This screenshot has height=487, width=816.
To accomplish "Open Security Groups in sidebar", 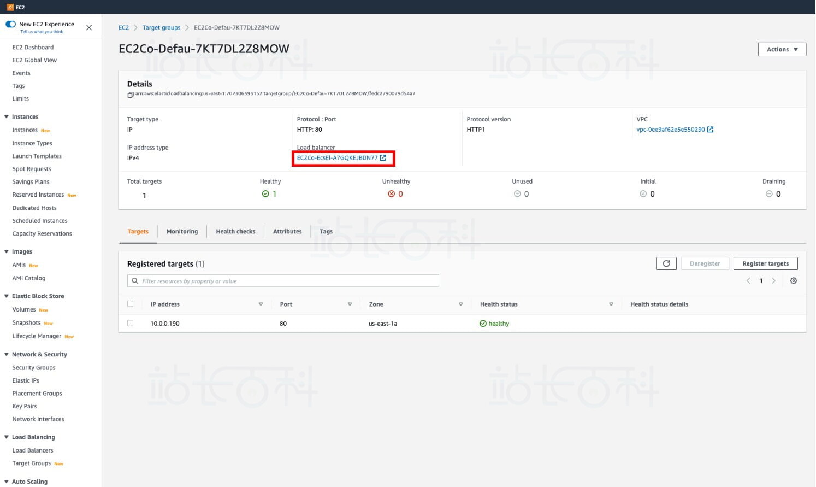I will 34,368.
